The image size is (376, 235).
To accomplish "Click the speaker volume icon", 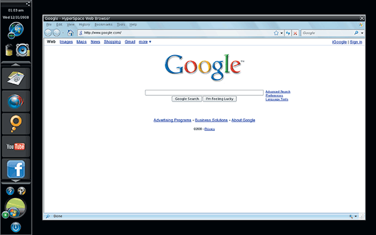I will pos(23,50).
